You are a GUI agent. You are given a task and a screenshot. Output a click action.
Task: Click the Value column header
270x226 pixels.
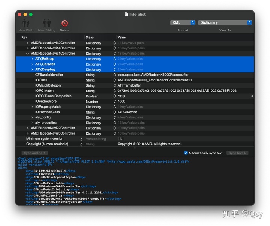pos(121,37)
